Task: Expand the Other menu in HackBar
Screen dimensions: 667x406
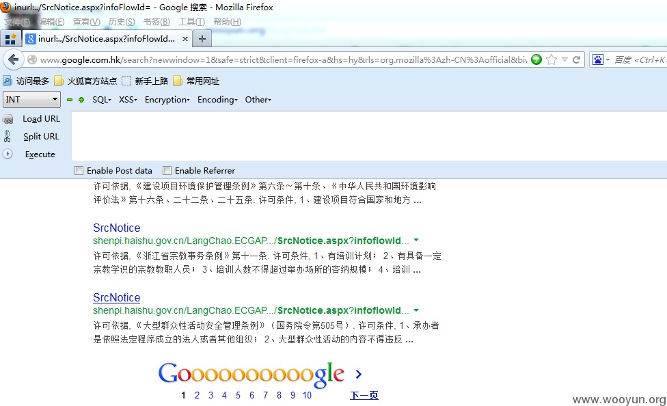Action: (258, 100)
